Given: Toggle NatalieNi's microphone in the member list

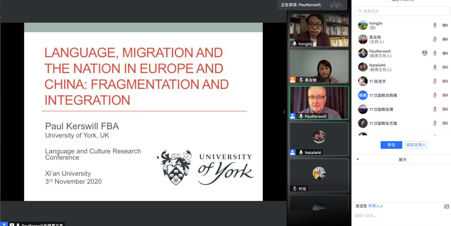Looking at the screenshot, I should click(435, 67).
